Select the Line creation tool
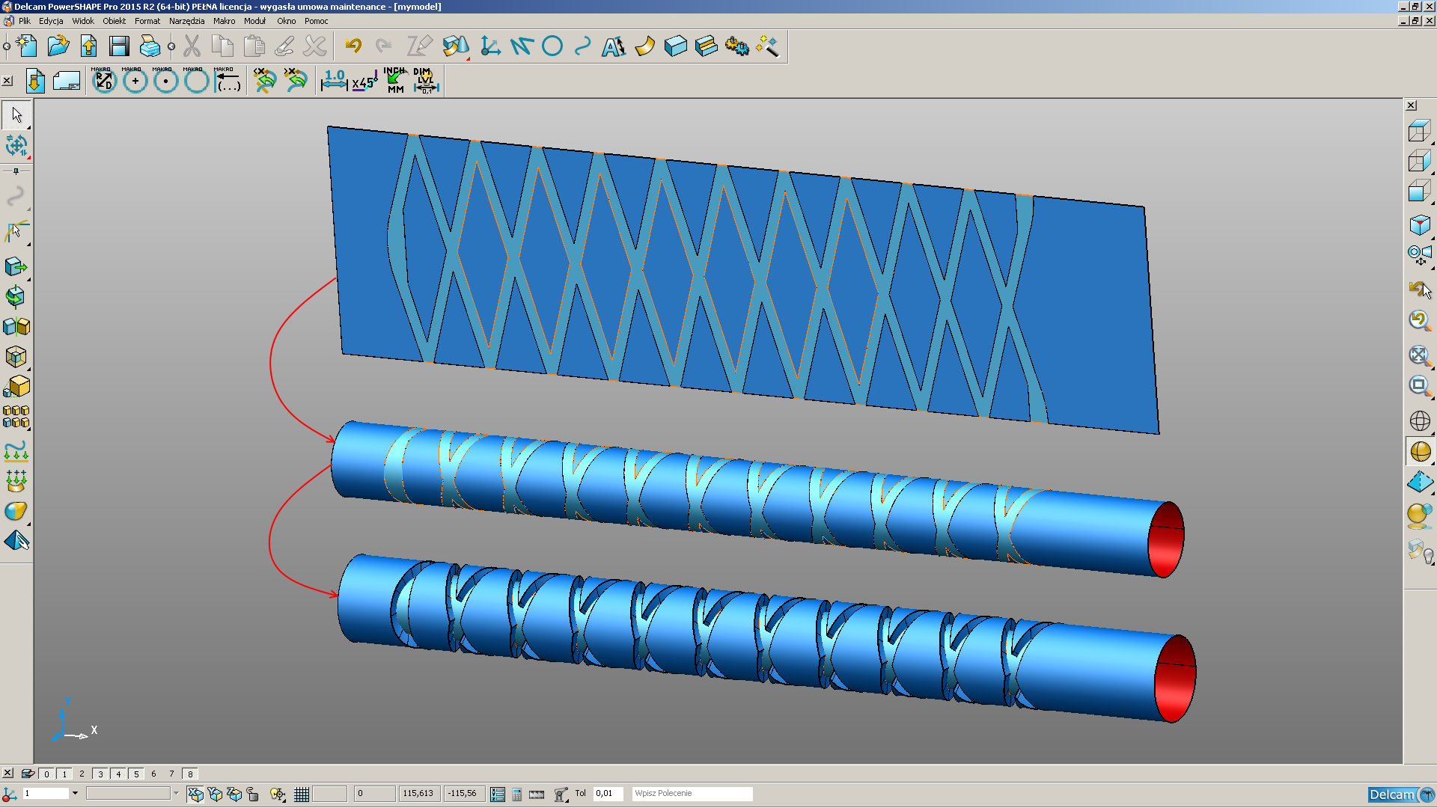Viewport: 1437px width, 808px height. [x=522, y=46]
